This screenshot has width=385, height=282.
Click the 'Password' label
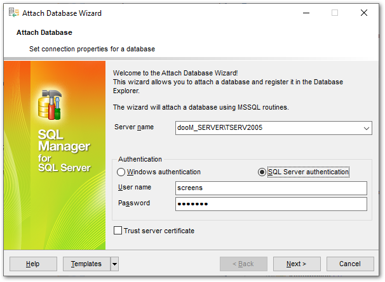coord(134,203)
